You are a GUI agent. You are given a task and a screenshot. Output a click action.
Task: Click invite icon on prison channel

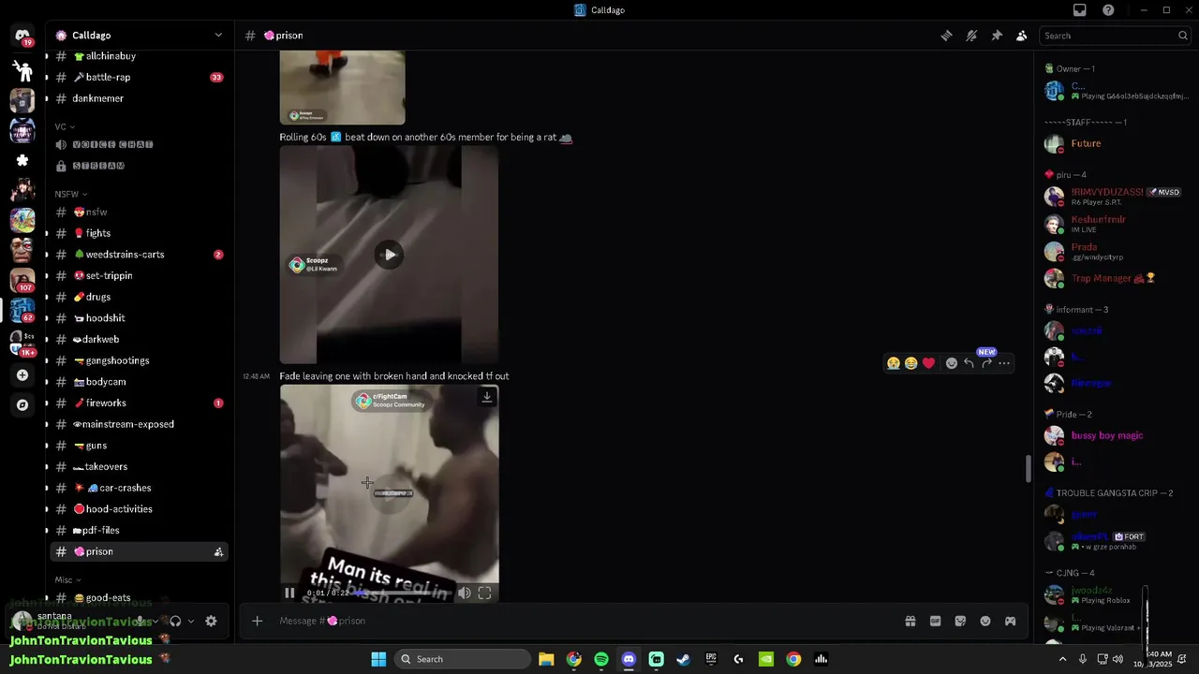pyautogui.click(x=218, y=552)
